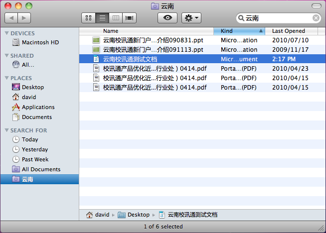Click the Quick Look eye button
The image size is (326, 233).
[x=167, y=18]
